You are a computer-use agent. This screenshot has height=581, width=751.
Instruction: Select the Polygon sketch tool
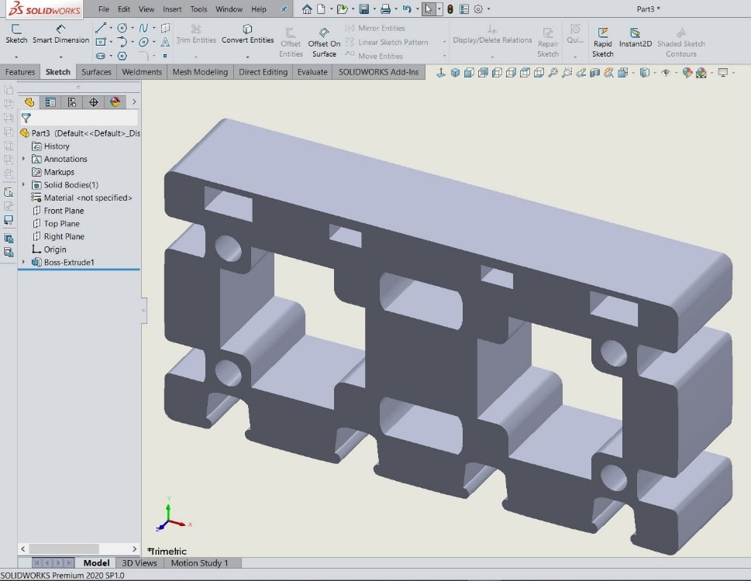click(x=122, y=56)
